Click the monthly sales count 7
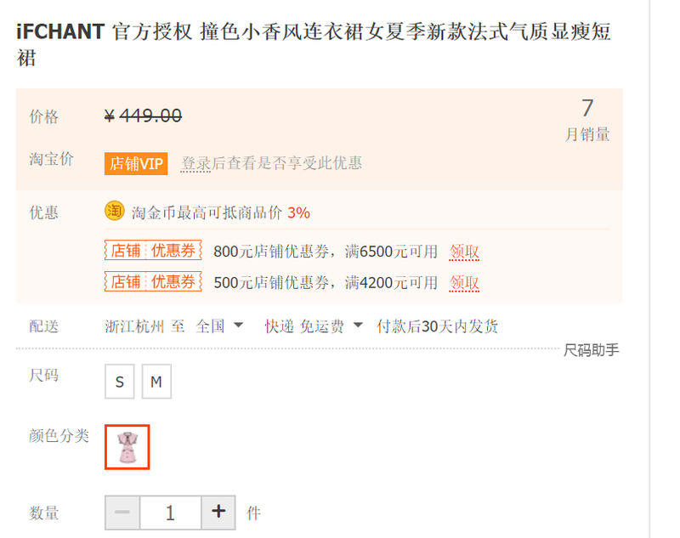Screen dimensions: 680x538 (587, 108)
